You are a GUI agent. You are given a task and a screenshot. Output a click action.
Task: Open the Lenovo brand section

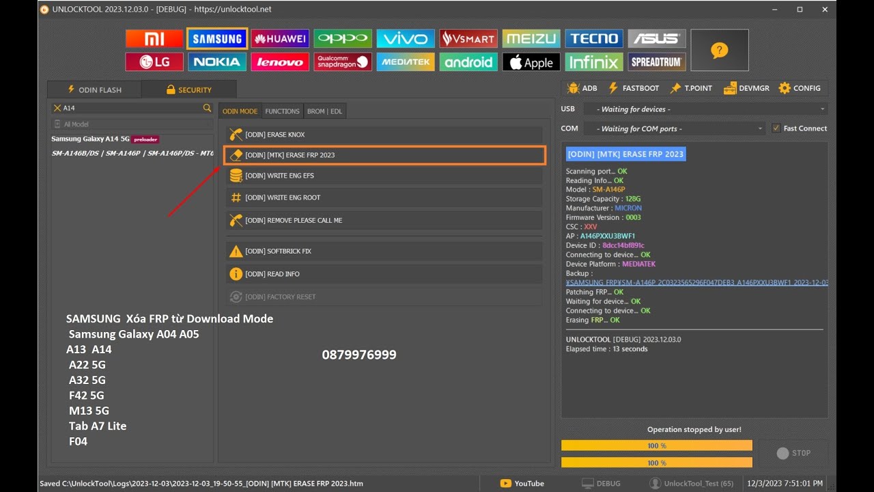(x=280, y=62)
